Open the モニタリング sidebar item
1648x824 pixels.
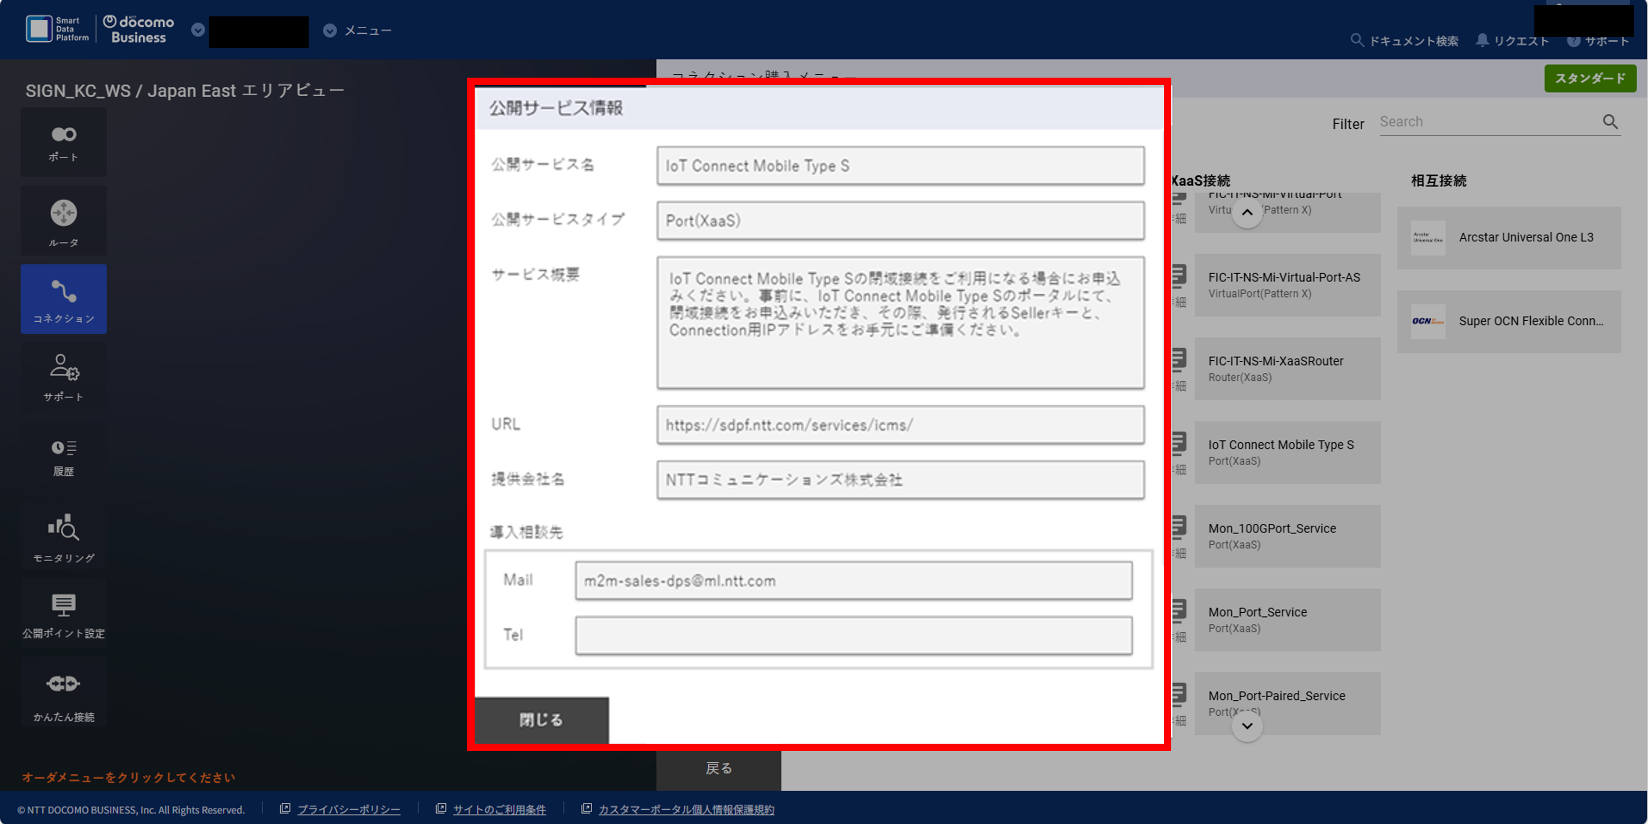63,535
